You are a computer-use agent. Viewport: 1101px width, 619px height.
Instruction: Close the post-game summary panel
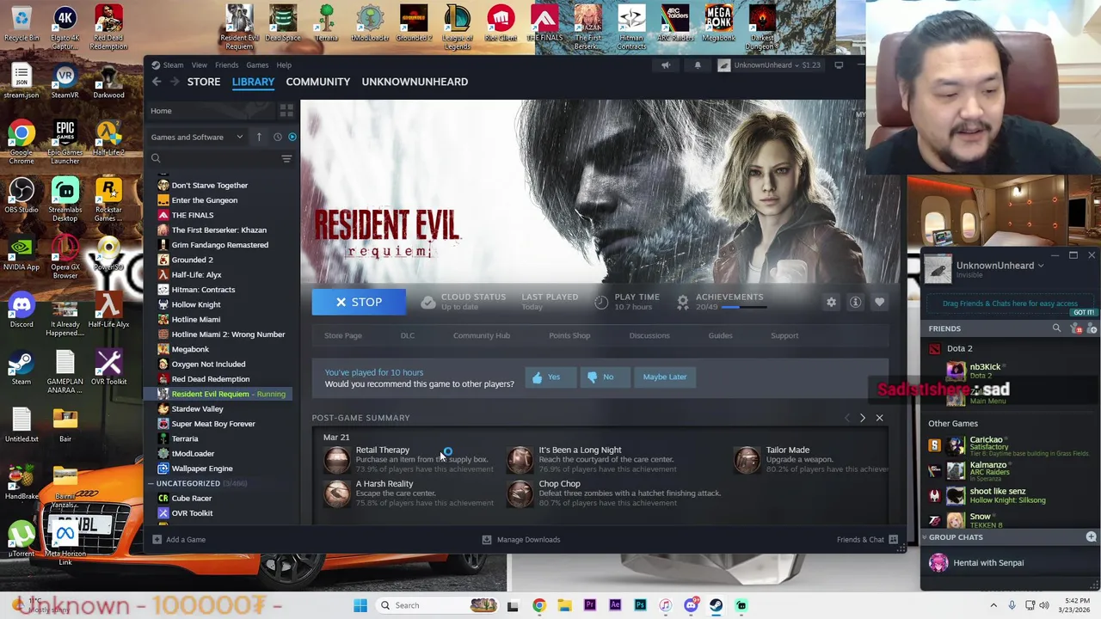click(x=879, y=418)
